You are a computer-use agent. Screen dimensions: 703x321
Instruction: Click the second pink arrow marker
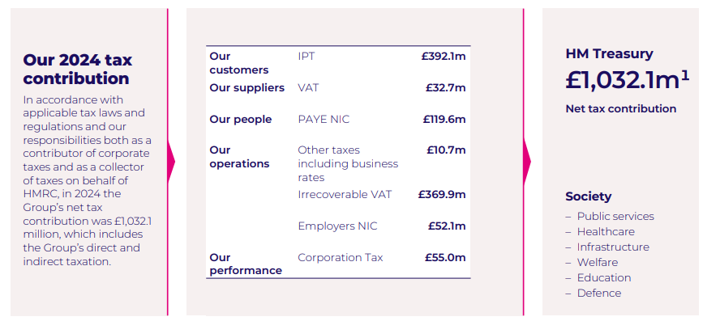coord(527,162)
